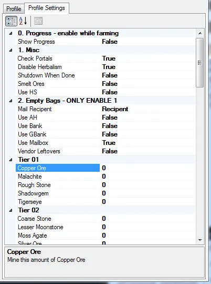Click the scrollbar up arrow
This screenshot has height=284, width=211.
coord(200,33)
